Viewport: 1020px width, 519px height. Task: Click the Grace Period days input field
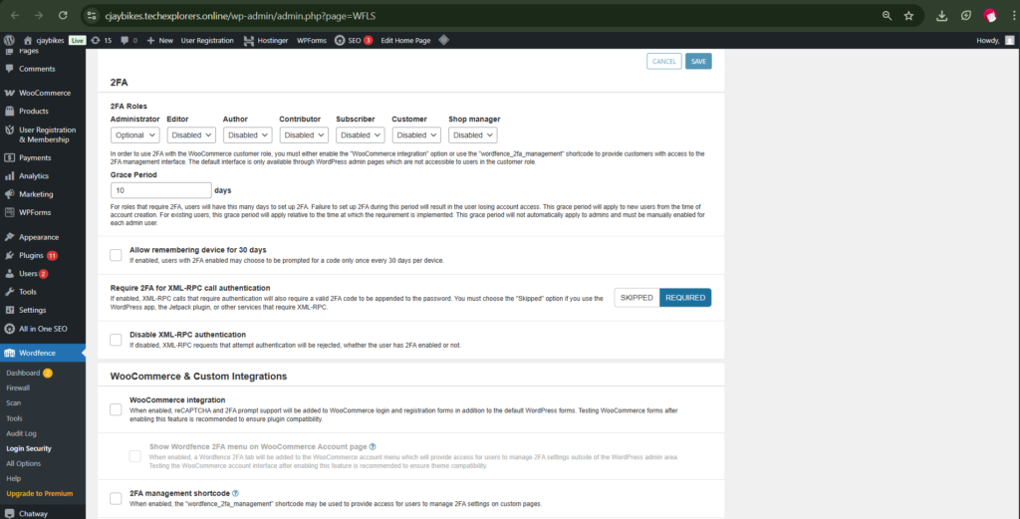click(x=160, y=189)
